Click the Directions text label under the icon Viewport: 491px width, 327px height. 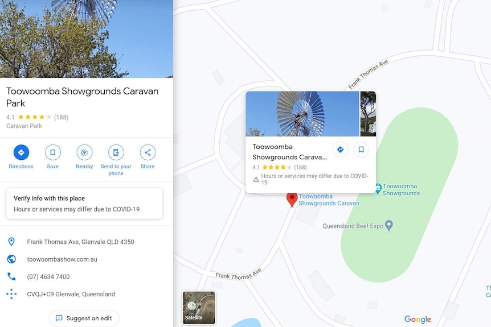point(21,166)
